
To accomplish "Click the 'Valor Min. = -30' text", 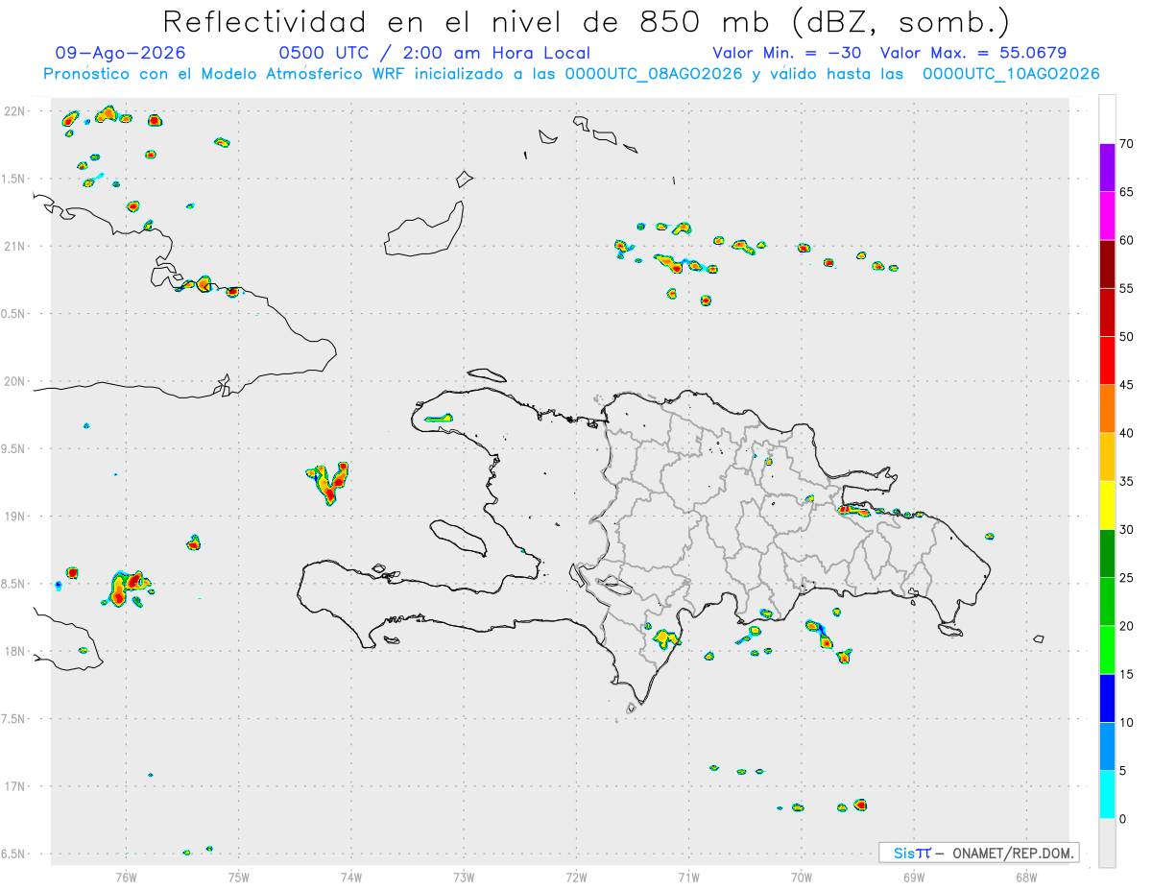I will point(789,53).
